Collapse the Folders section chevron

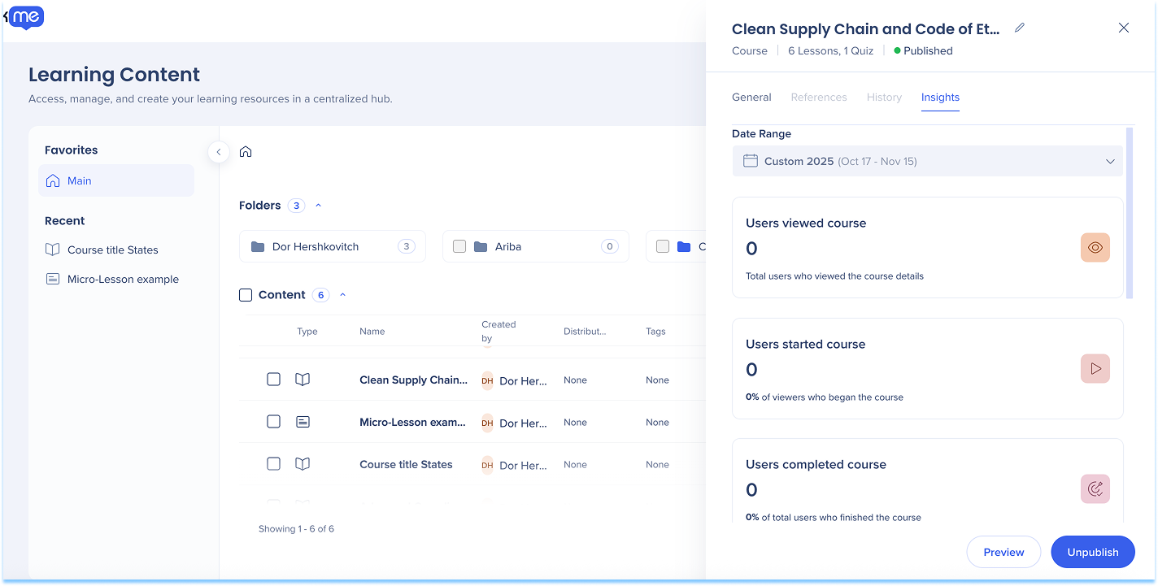click(318, 206)
